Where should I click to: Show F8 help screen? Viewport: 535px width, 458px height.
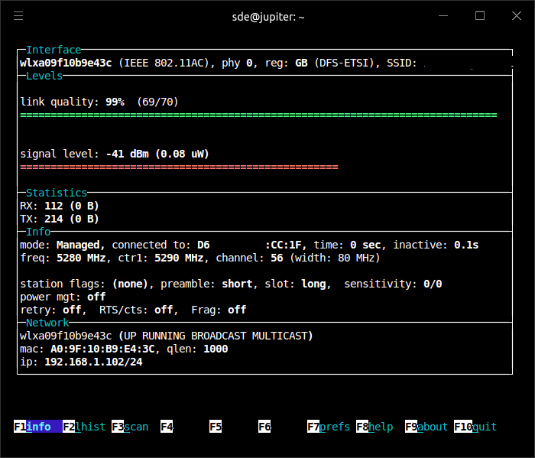coord(374,427)
